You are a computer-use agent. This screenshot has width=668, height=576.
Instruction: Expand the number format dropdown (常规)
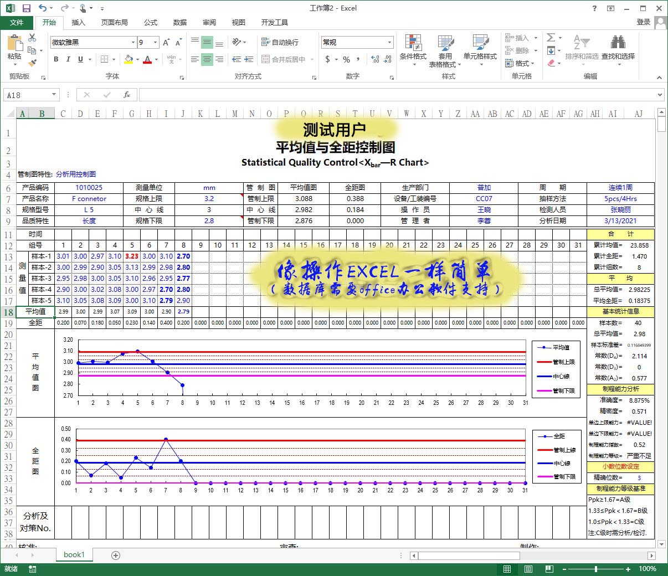tap(389, 42)
